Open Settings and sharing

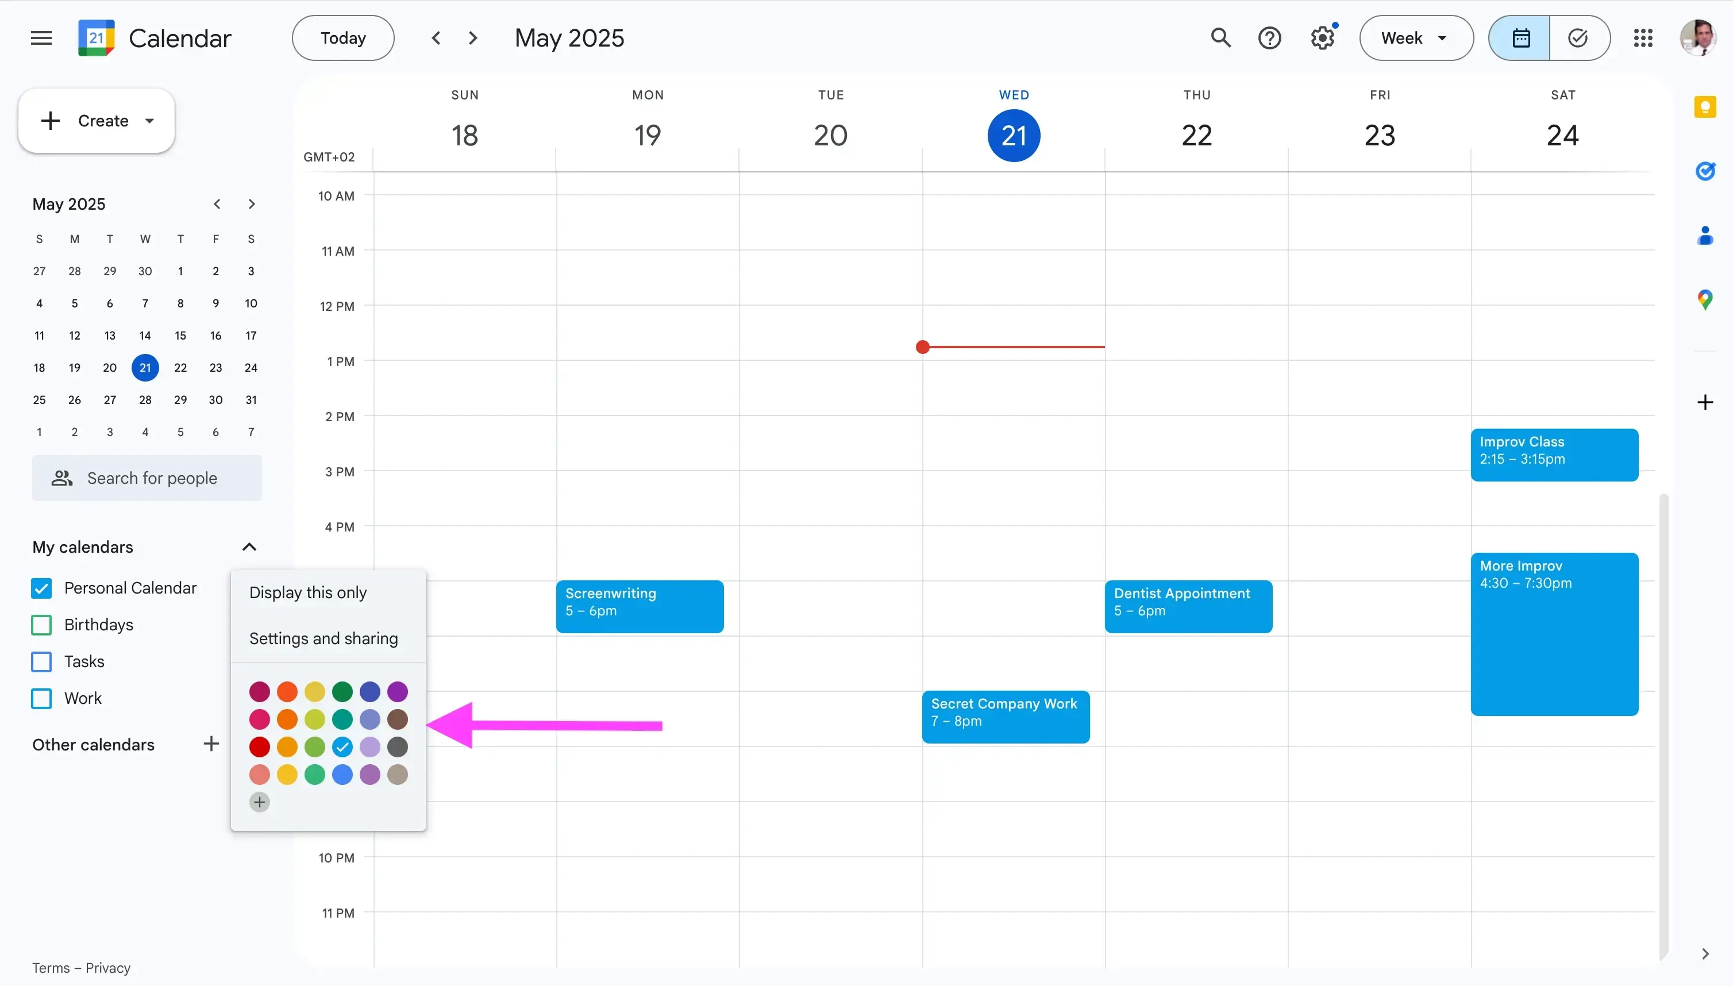324,638
